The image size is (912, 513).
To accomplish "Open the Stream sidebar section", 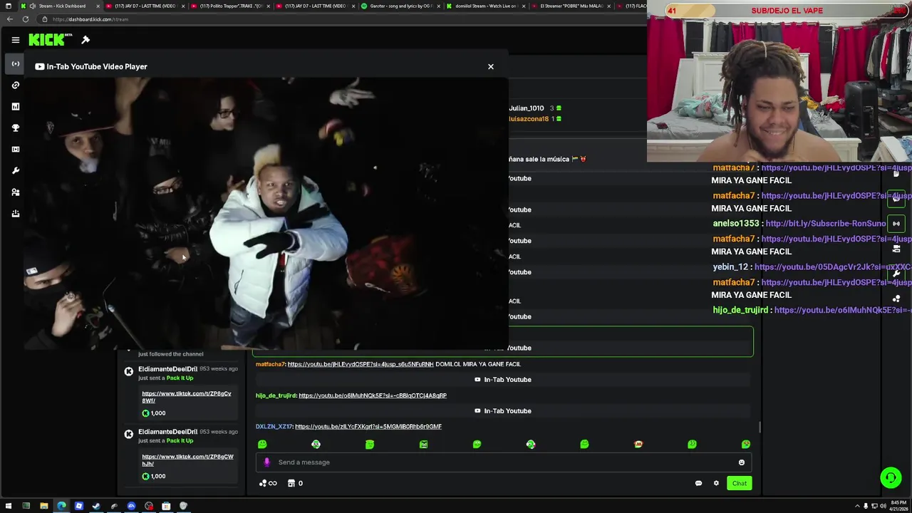I will [x=15, y=64].
